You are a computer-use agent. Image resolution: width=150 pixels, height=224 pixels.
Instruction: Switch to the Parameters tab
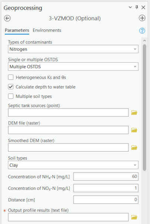(x=17, y=30)
